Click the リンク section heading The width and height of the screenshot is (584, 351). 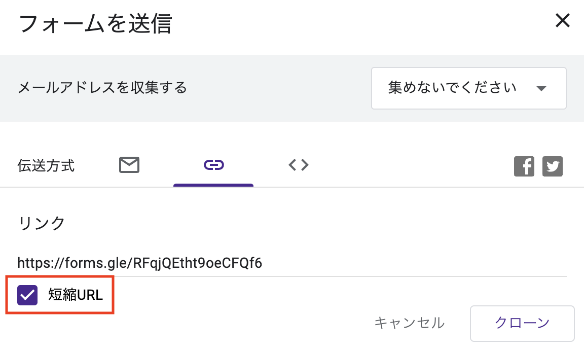tap(42, 224)
